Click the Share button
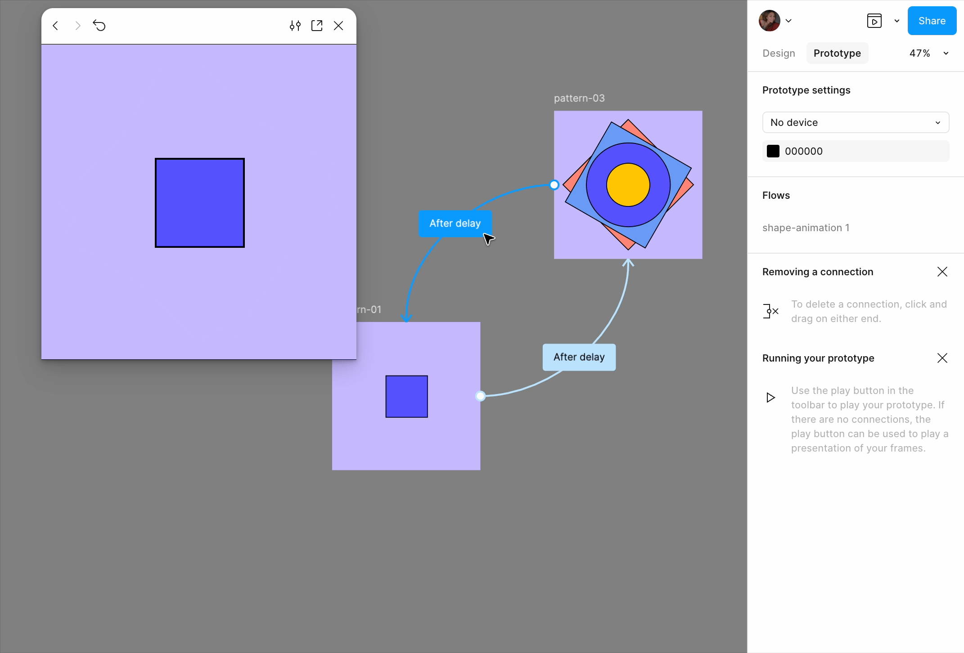 click(932, 21)
